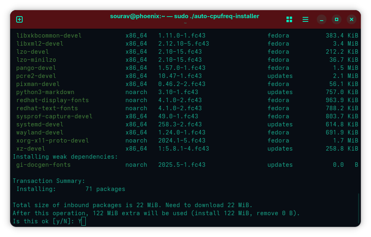
Task: Click the window title showing auto-cpufreq-installer
Action: click(x=184, y=16)
